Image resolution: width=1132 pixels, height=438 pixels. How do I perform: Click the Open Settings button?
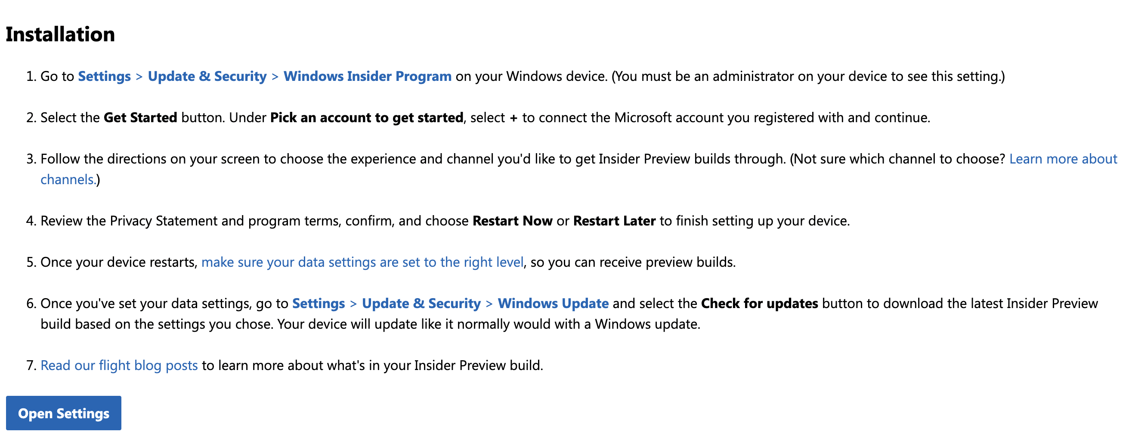(x=64, y=413)
